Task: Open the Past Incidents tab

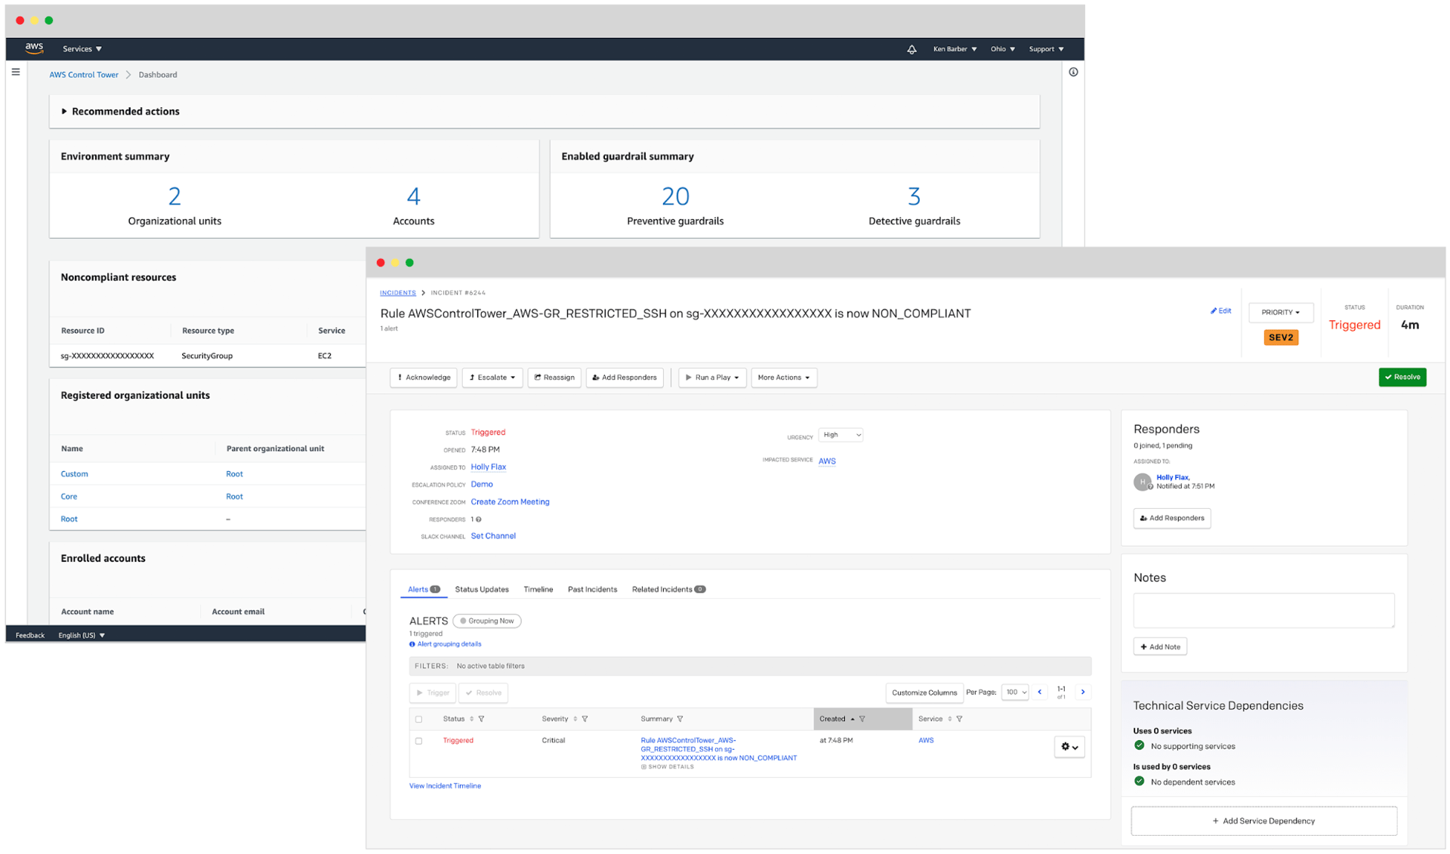Action: click(x=592, y=589)
